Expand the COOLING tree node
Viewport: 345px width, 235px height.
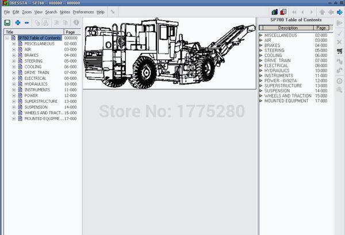(x=14, y=67)
